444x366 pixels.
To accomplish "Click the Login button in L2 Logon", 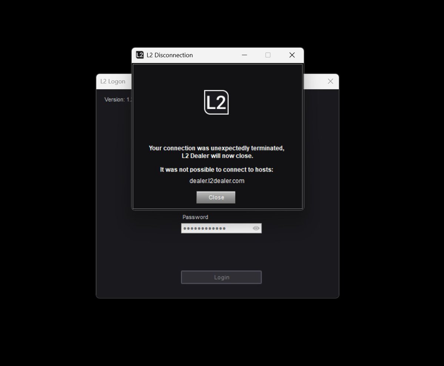I will [x=221, y=277].
